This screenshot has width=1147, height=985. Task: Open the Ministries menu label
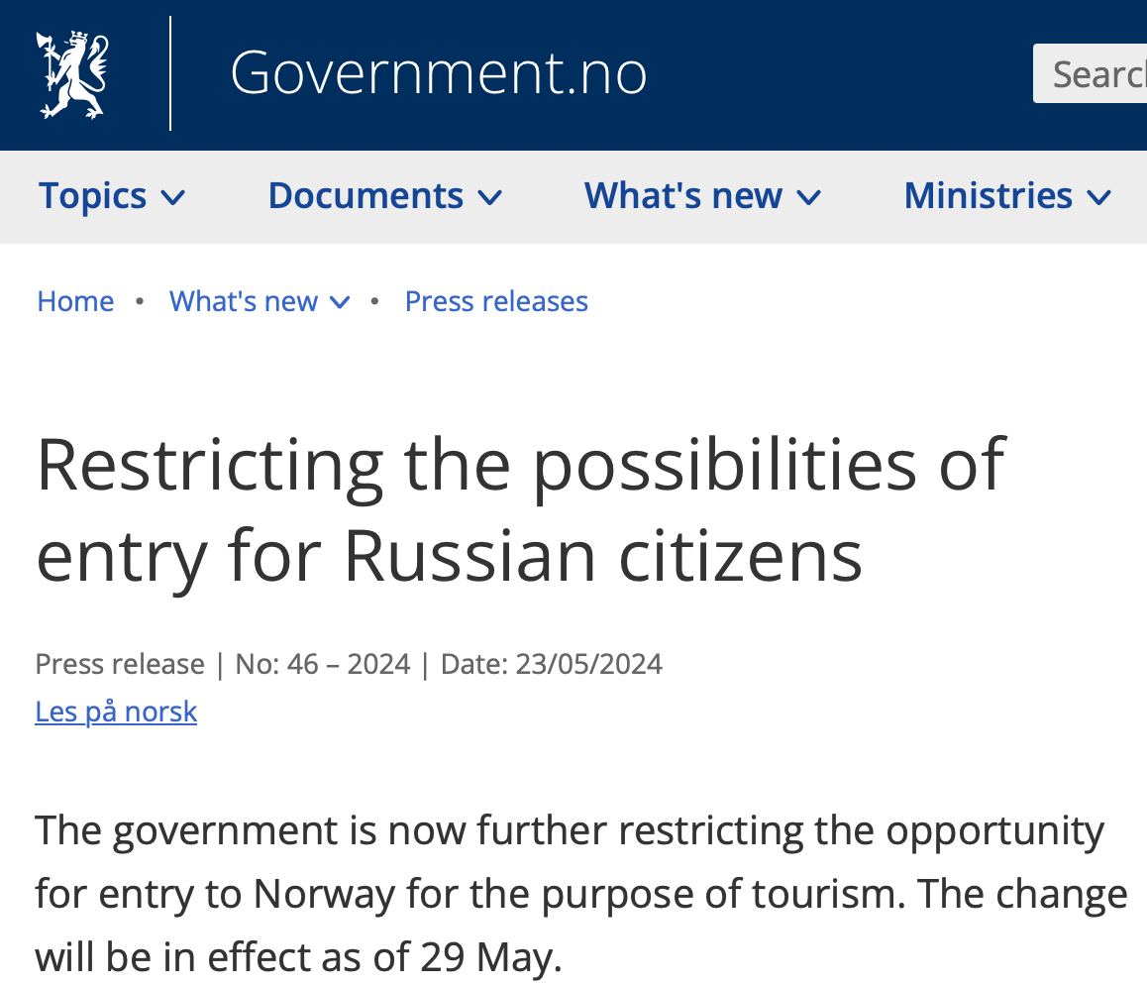988,196
